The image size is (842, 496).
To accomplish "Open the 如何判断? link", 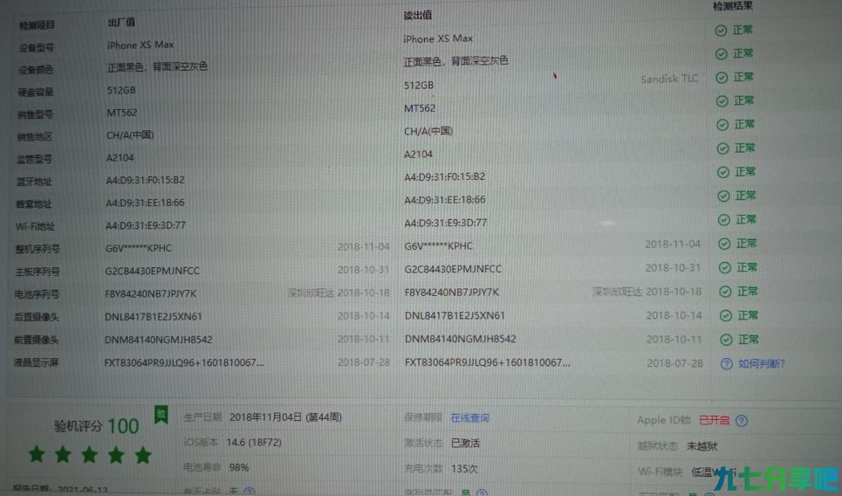I will pyautogui.click(x=762, y=364).
